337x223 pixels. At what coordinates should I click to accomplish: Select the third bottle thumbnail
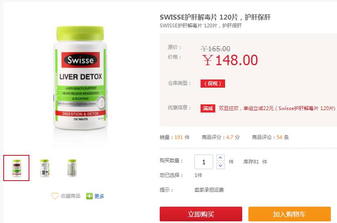(72, 168)
